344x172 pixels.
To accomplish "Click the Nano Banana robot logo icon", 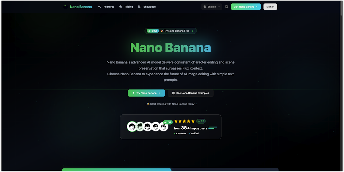I will click(66, 7).
